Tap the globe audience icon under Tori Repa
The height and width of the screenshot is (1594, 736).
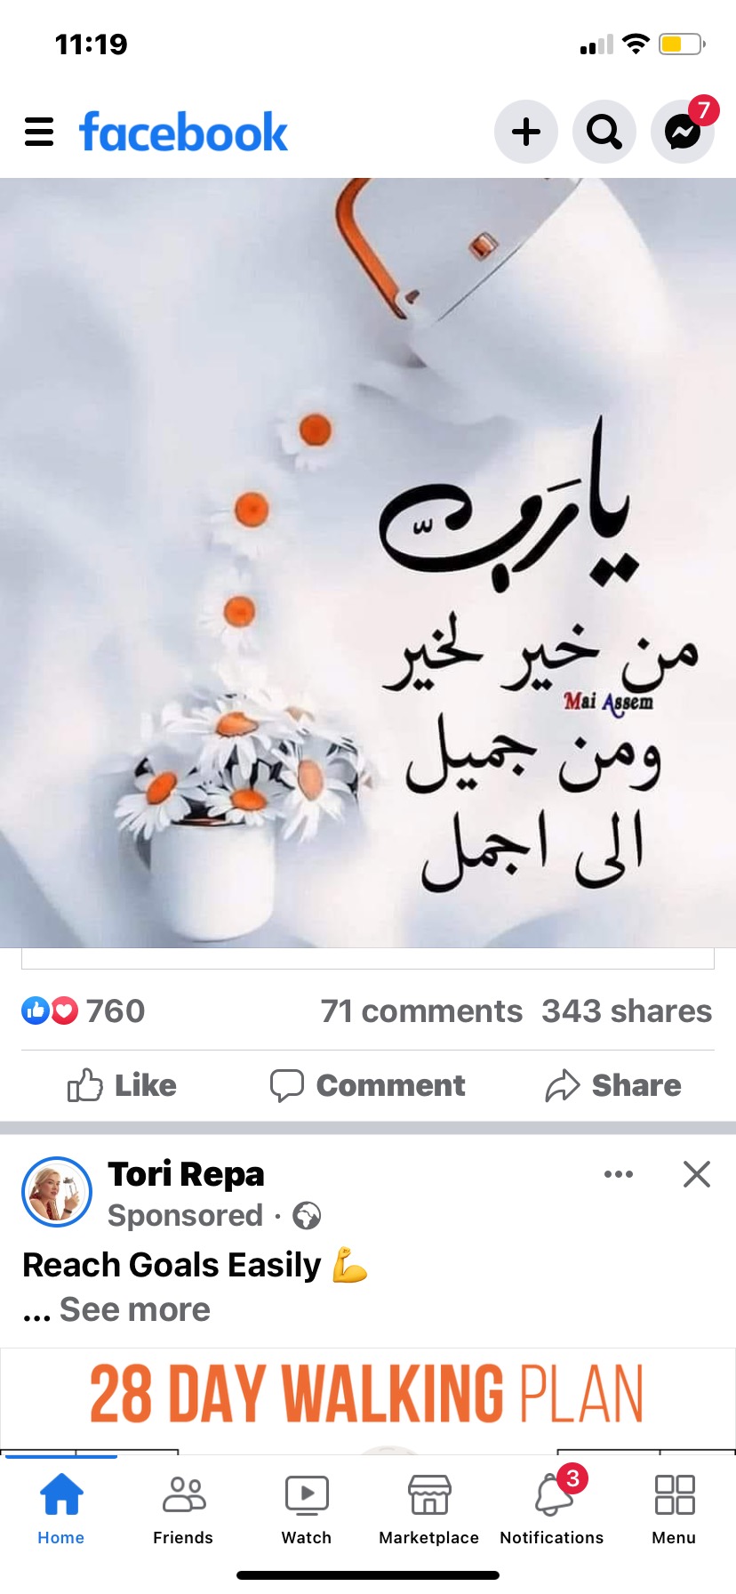[307, 1215]
